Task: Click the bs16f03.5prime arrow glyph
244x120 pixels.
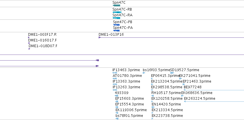Action: [x=144, y=73]
